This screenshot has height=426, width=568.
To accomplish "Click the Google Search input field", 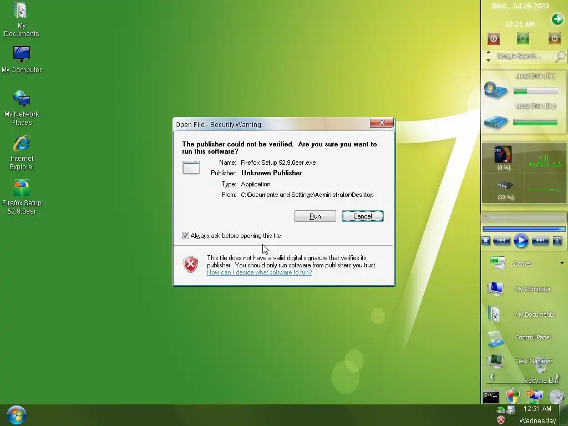I will (x=524, y=56).
